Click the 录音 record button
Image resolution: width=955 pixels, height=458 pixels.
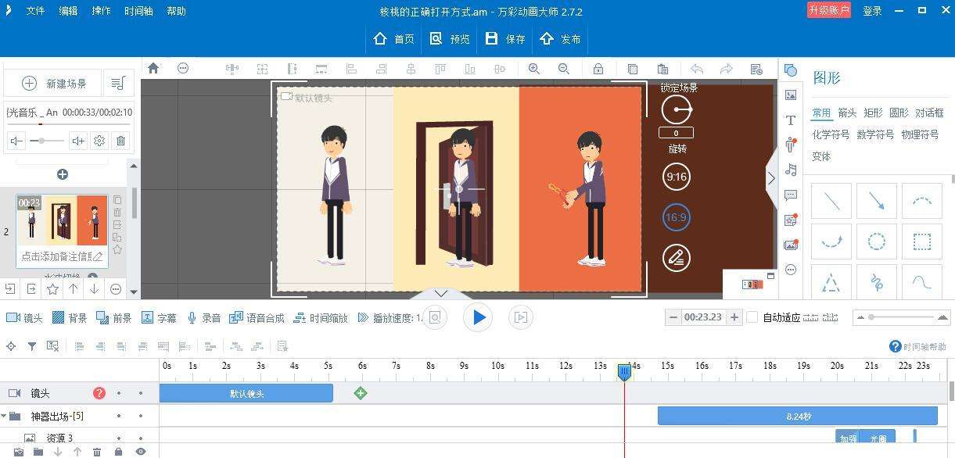click(x=203, y=317)
